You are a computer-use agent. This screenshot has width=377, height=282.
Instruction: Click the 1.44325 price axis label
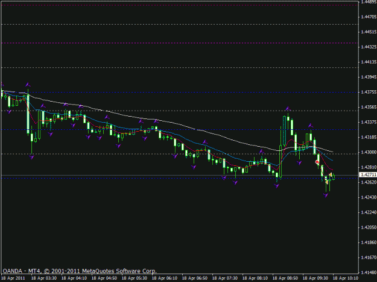(369, 47)
